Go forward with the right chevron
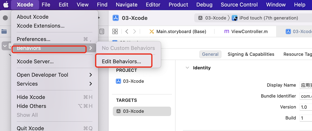This screenshot has width=312, height=131. [x=135, y=31]
